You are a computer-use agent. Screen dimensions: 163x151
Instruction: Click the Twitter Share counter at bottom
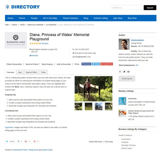(10, 141)
